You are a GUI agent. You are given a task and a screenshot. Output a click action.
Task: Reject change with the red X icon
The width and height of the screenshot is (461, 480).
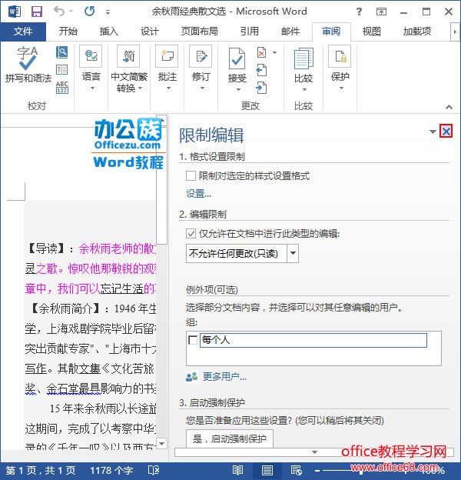pyautogui.click(x=262, y=52)
